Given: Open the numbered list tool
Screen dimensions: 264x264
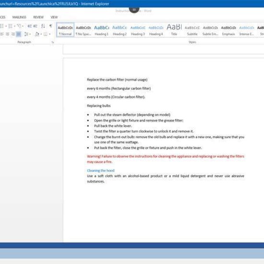Looking at the screenshot, I should pos(11,26).
